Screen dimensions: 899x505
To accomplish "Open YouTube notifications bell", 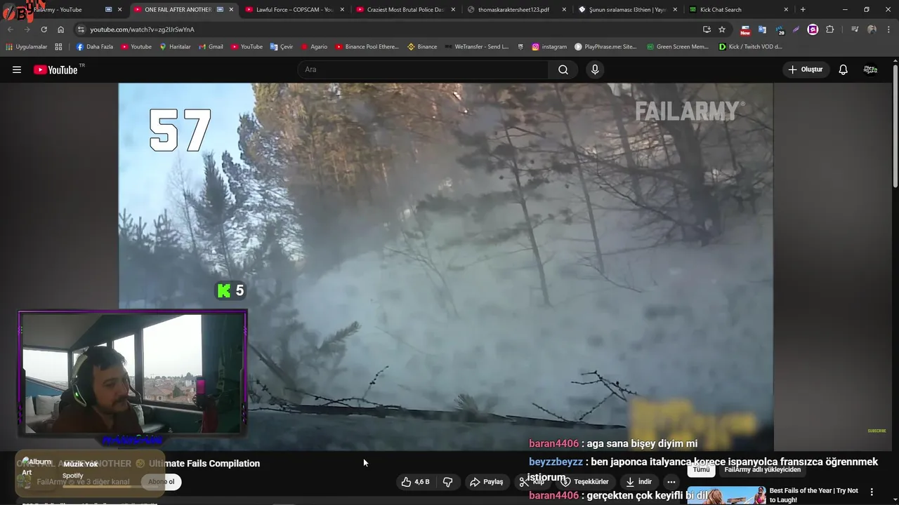I will pyautogui.click(x=844, y=69).
